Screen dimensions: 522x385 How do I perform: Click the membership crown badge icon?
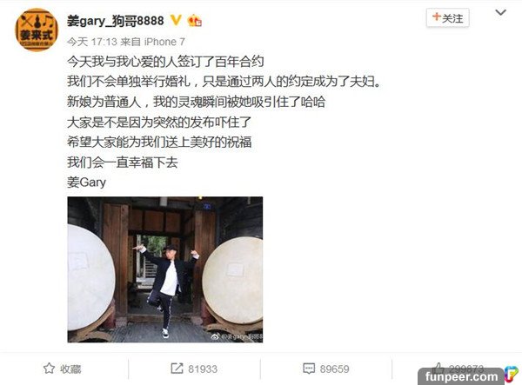195,21
